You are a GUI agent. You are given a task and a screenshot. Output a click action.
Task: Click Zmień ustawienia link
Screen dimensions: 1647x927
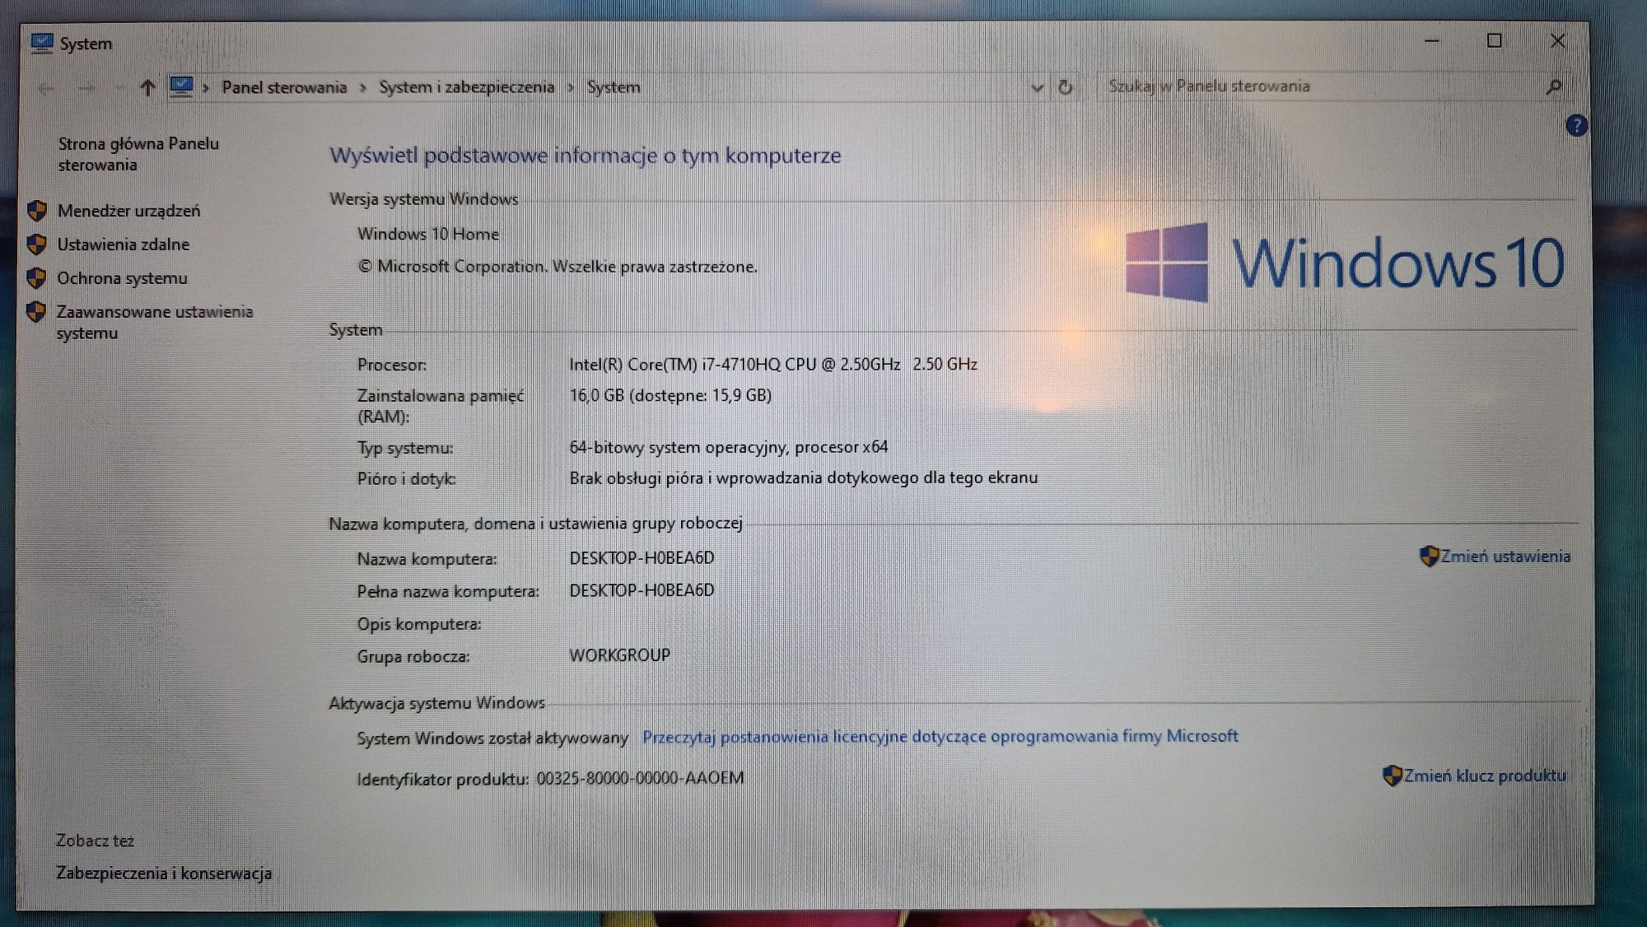pos(1505,557)
